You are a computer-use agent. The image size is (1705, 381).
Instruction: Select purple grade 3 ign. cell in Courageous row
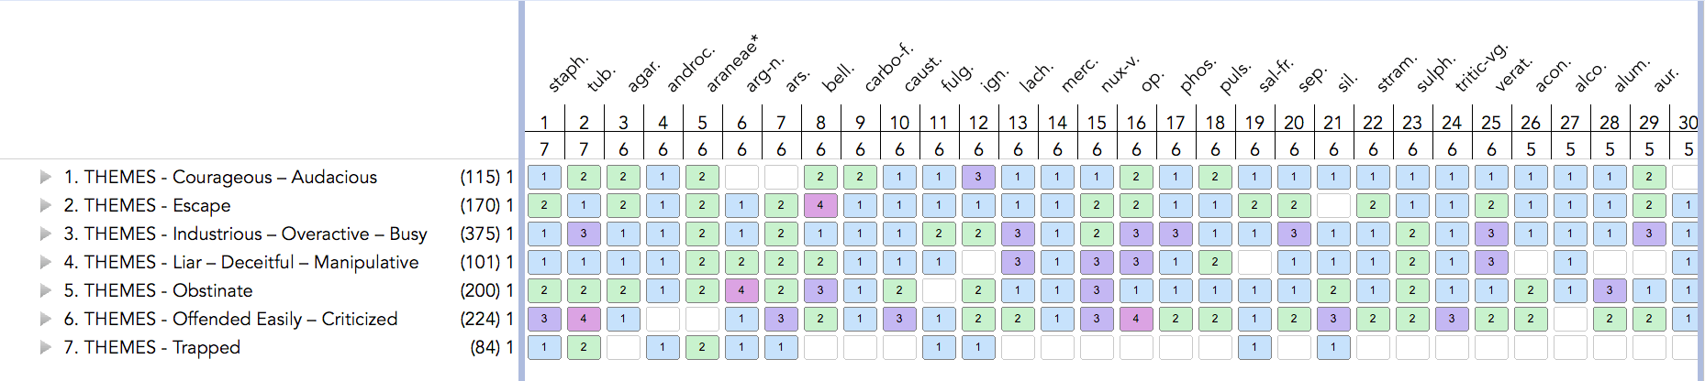click(x=978, y=177)
